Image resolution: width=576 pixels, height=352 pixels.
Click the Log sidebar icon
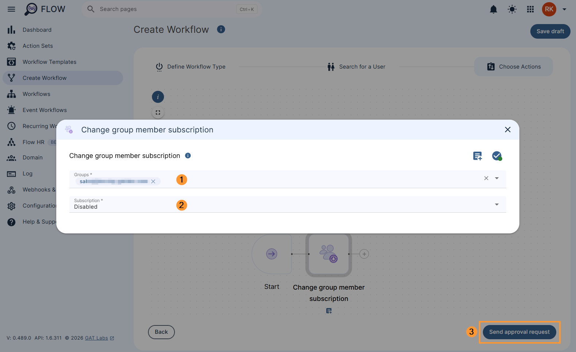[11, 174]
